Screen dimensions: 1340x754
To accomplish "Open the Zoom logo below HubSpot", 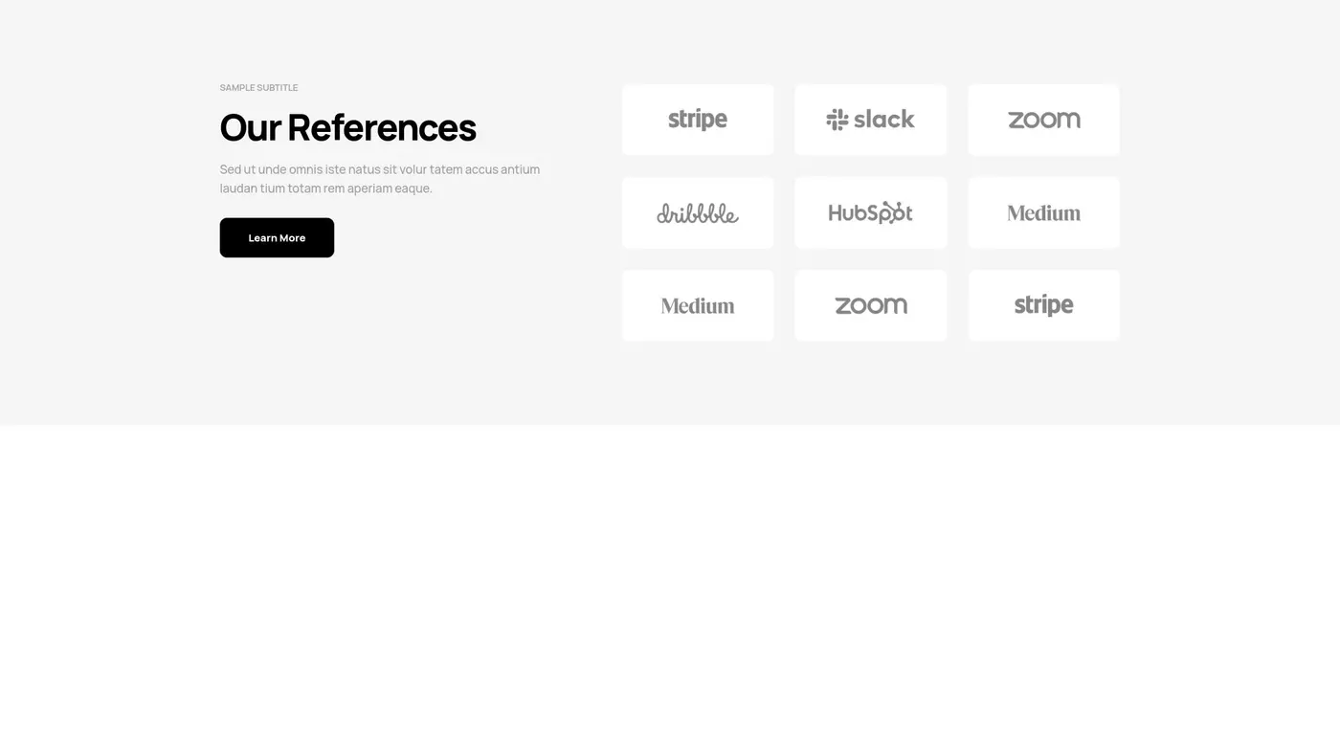I will (x=870, y=306).
